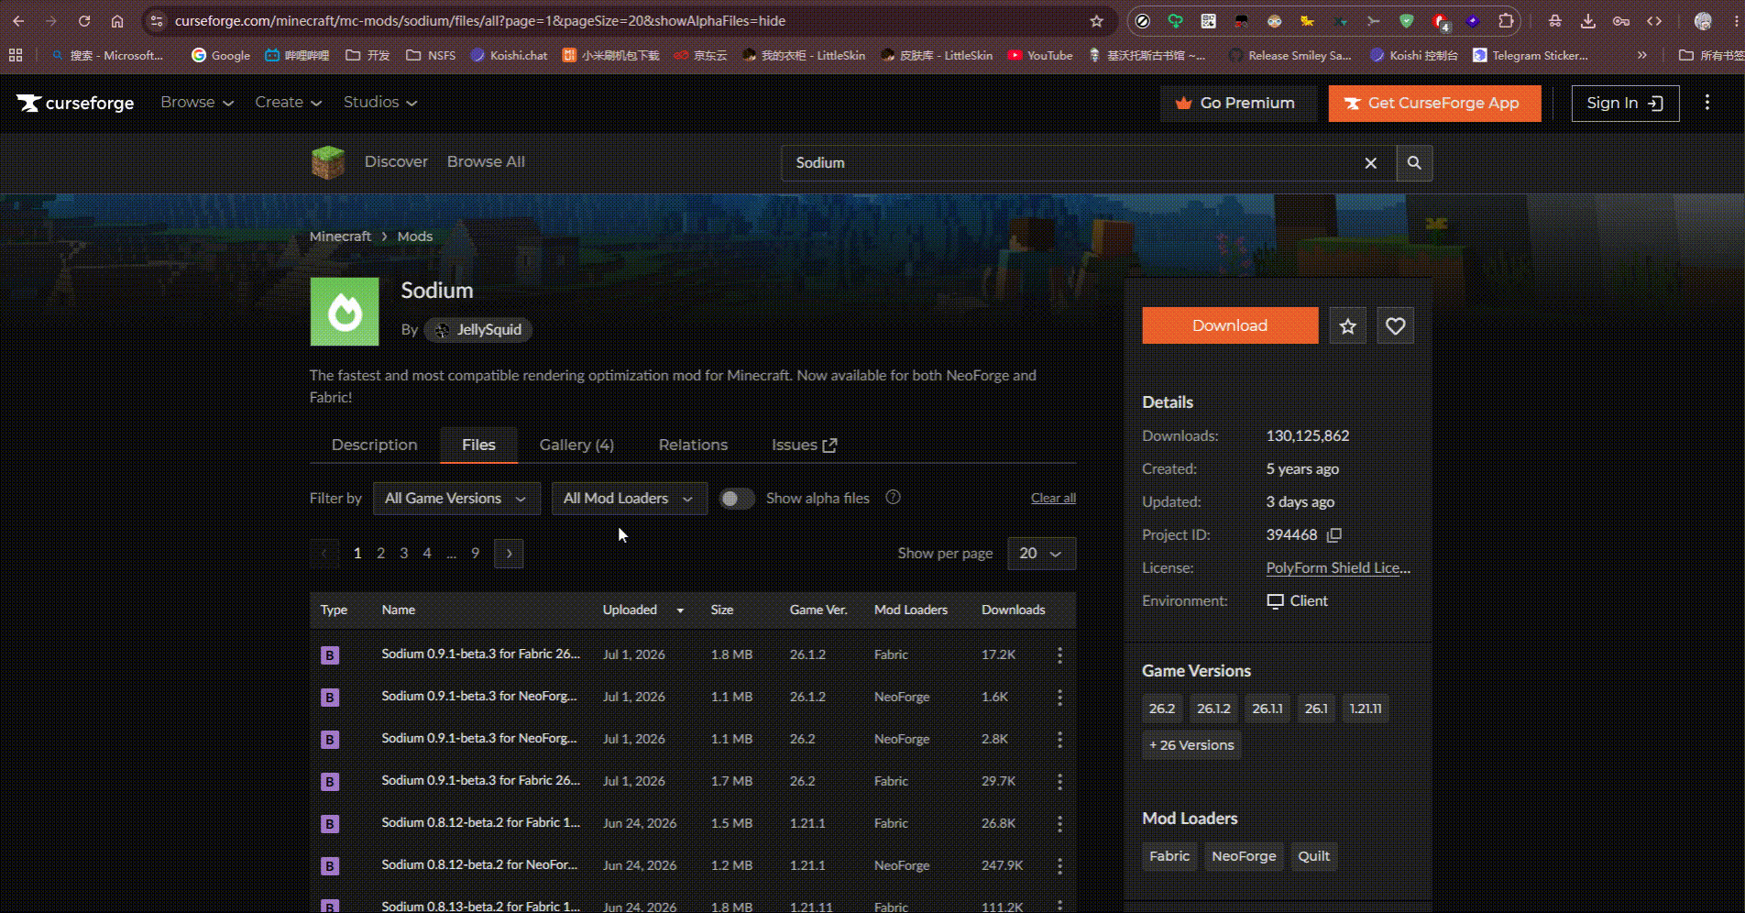Click the Sign In button
The image size is (1745, 913).
tap(1625, 104)
